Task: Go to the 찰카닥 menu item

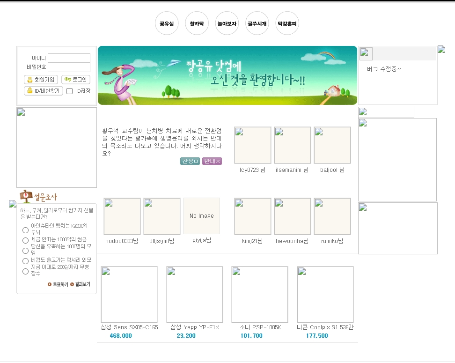Action: 197,23
